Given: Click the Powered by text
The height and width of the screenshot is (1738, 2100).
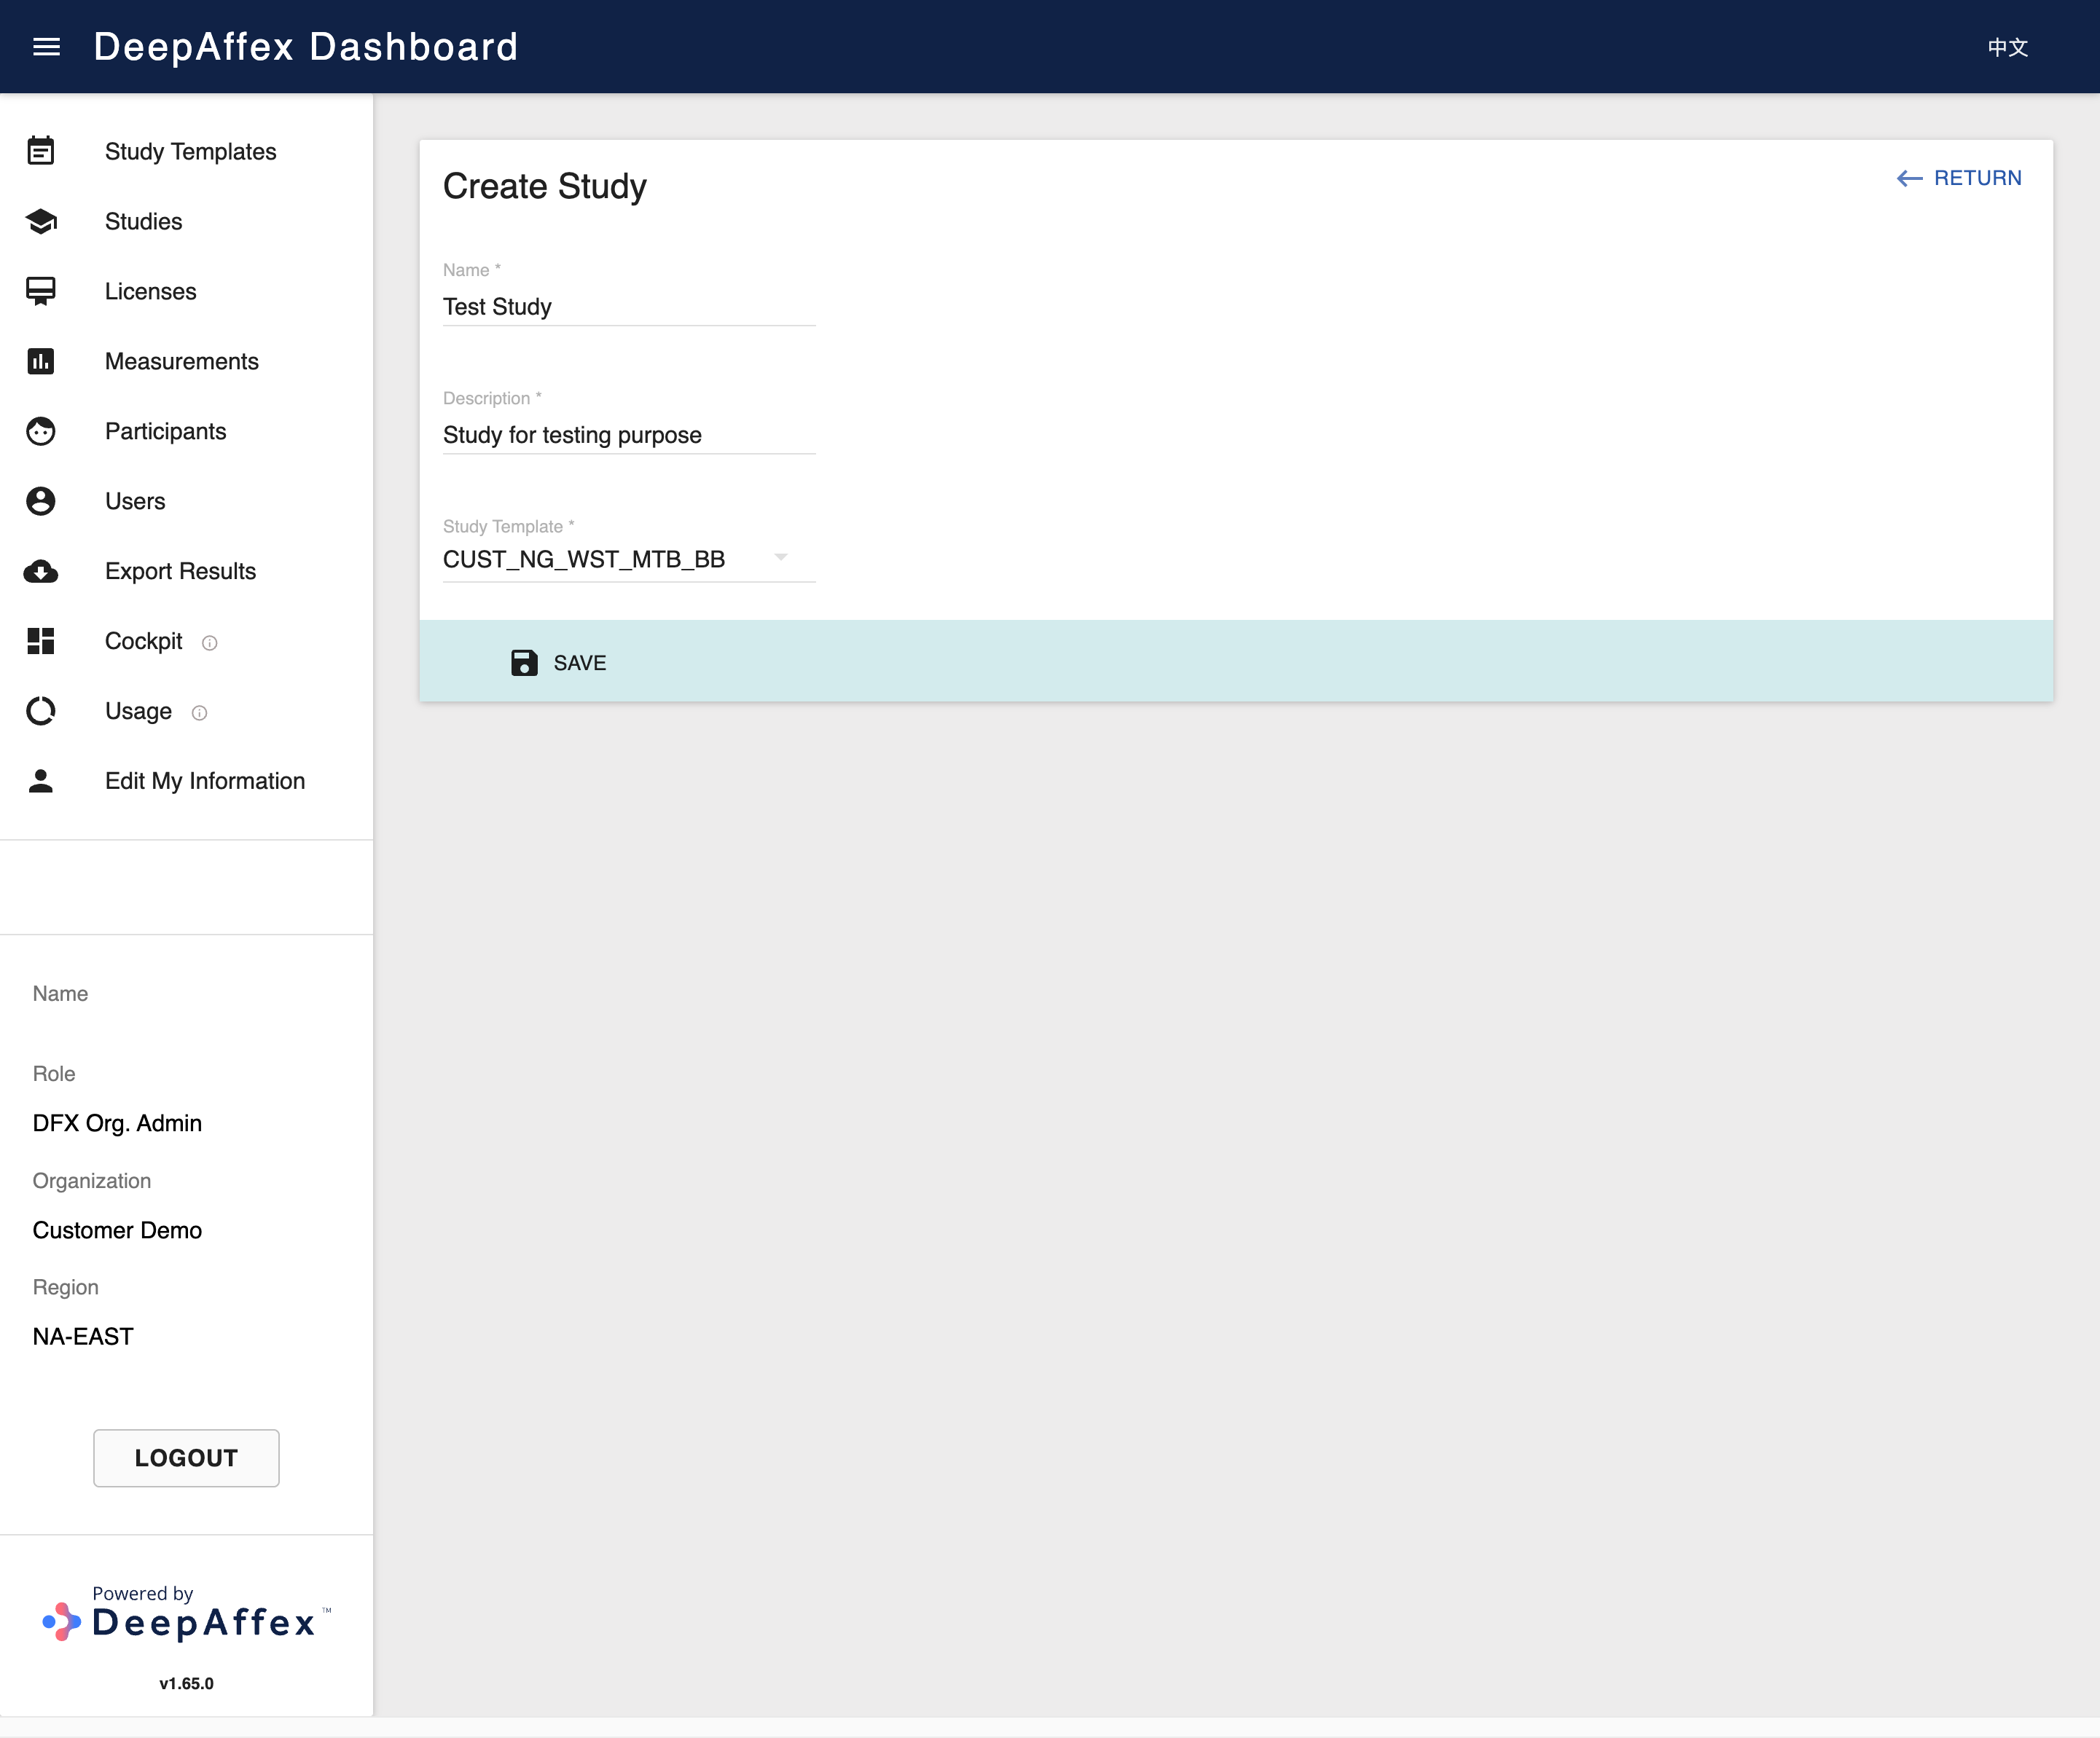Looking at the screenshot, I should (143, 1593).
